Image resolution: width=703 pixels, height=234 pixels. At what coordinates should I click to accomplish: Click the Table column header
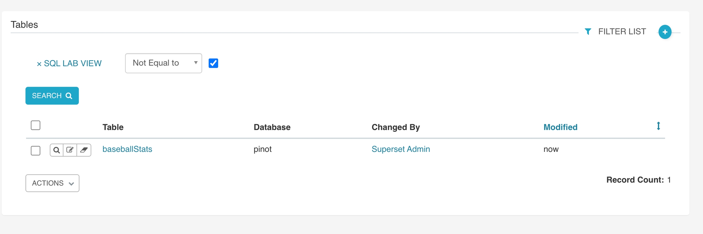113,127
